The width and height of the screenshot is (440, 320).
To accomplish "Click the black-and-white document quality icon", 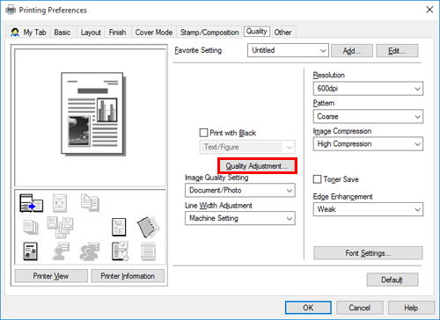I will click(x=30, y=251).
